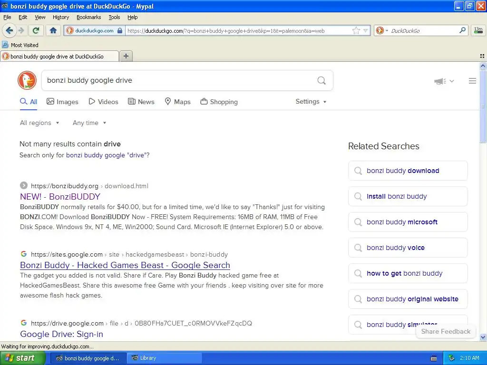
Task: Open the Tools menu
Action: click(114, 17)
